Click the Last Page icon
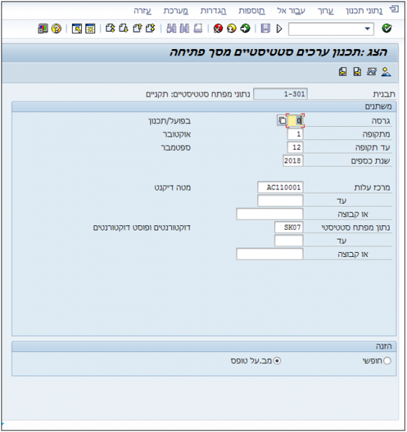This screenshot has height=432, width=407. (x=110, y=28)
